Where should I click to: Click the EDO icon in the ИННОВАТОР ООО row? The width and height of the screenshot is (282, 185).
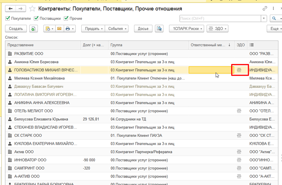pyautogui.click(x=239, y=160)
